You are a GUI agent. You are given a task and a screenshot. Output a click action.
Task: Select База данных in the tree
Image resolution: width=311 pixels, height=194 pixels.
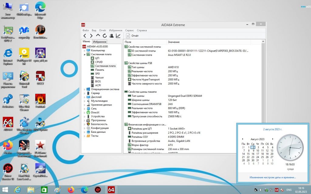click(x=98, y=132)
